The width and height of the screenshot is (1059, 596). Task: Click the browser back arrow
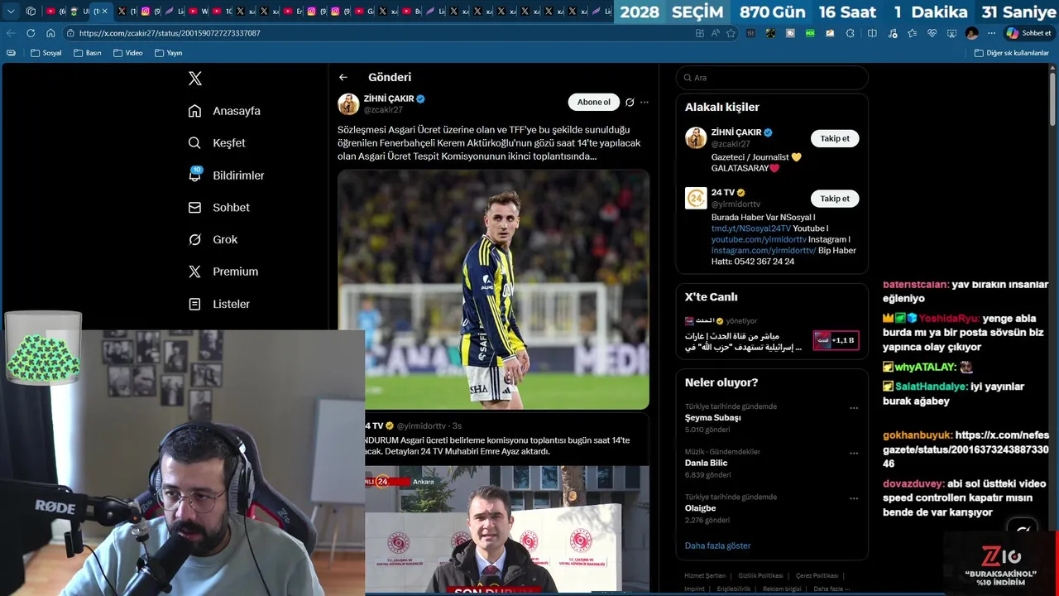click(x=10, y=33)
